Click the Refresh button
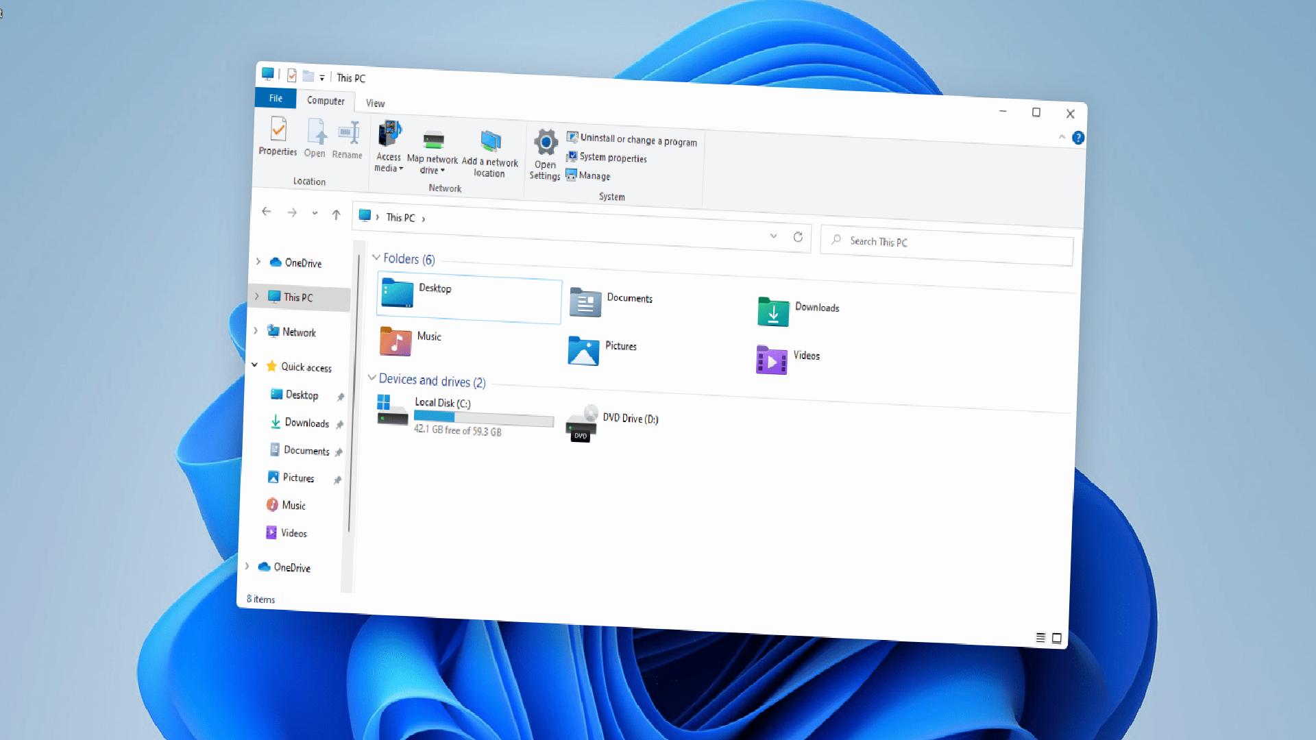 pyautogui.click(x=798, y=237)
